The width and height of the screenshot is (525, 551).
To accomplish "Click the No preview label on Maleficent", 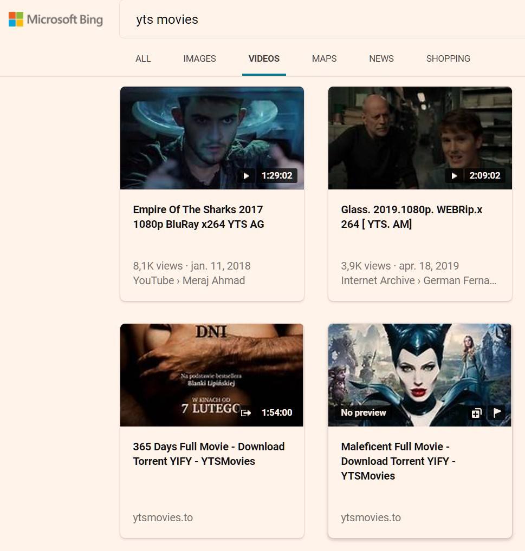I will point(363,412).
